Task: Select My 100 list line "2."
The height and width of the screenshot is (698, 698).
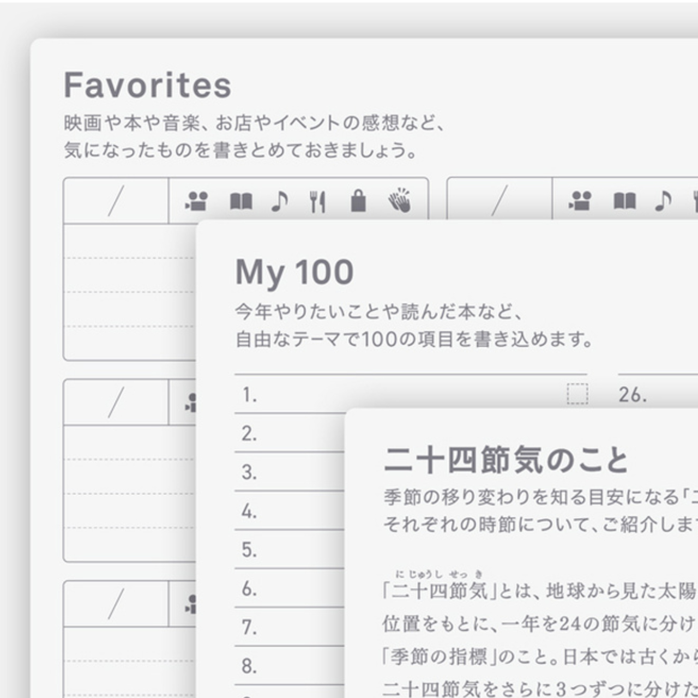Action: pyautogui.click(x=290, y=433)
